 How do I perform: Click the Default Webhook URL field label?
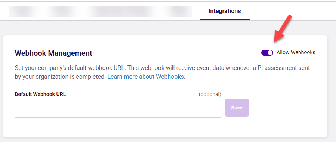coord(40,94)
